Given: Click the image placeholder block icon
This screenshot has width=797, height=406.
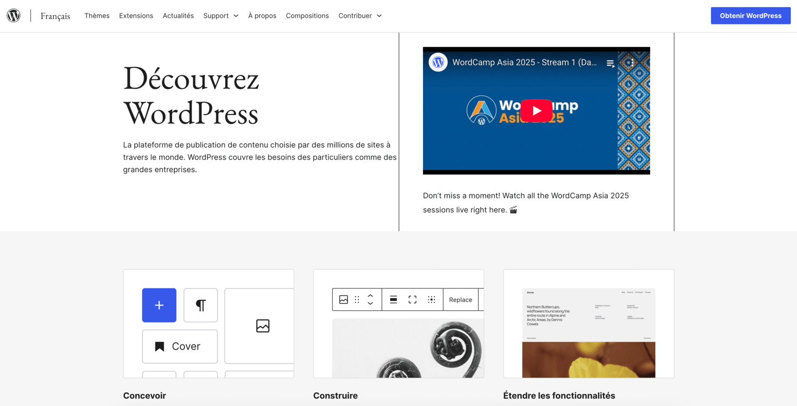Looking at the screenshot, I should click(262, 326).
